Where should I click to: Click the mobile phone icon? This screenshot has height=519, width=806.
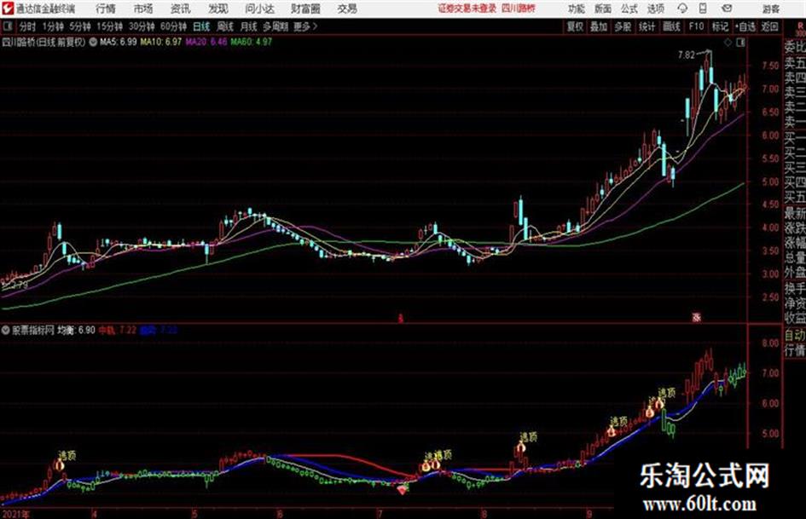[703, 9]
